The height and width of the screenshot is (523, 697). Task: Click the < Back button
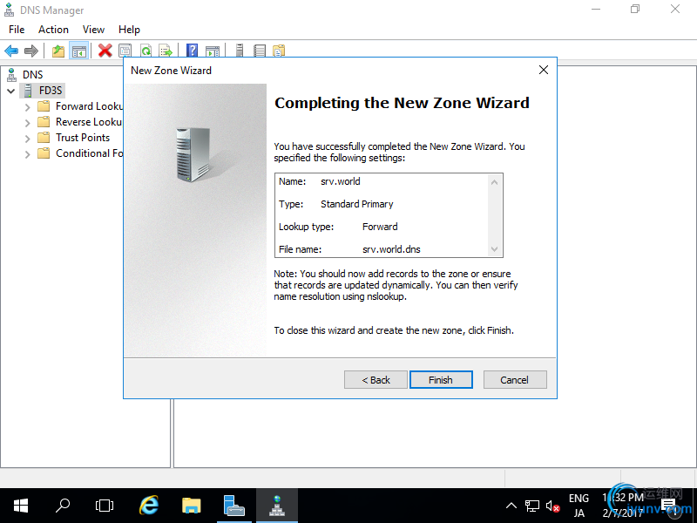[x=376, y=380]
